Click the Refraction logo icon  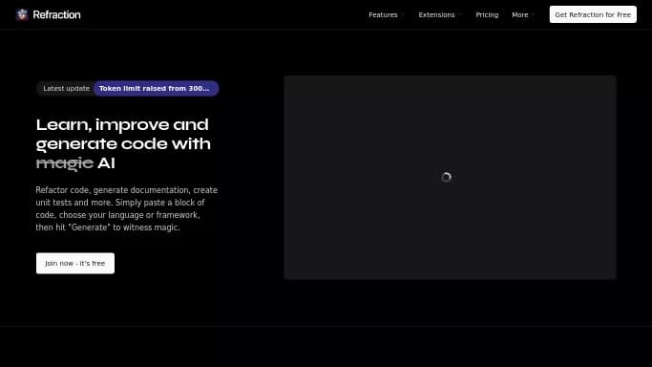coord(22,14)
